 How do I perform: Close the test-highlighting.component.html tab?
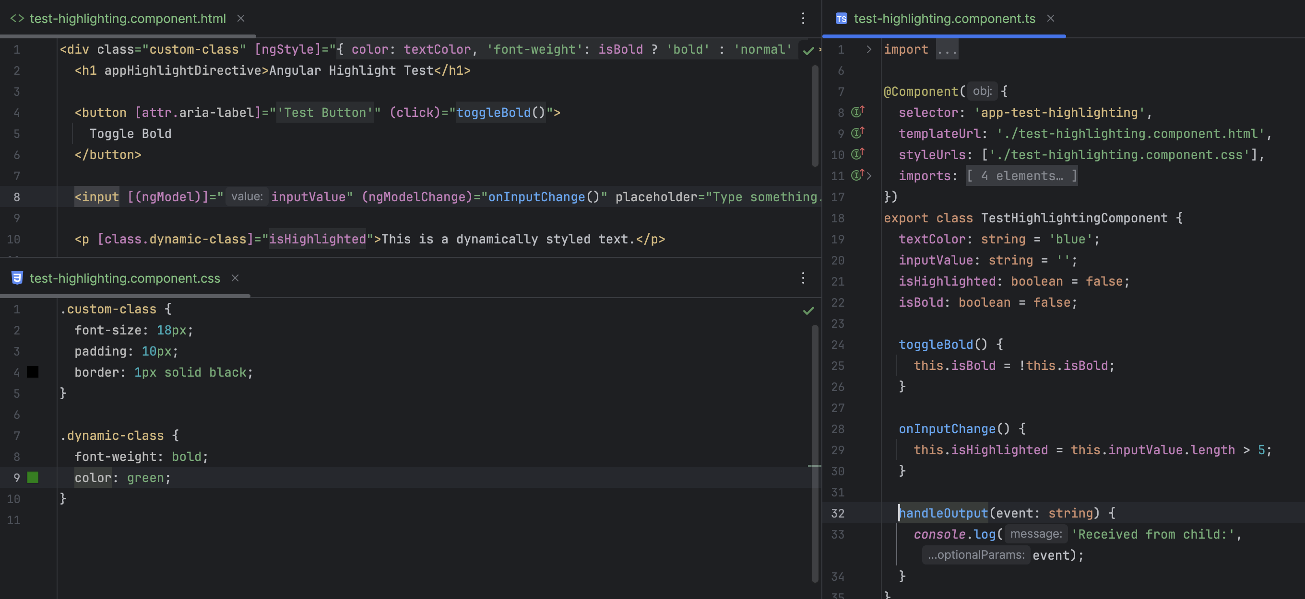(241, 18)
